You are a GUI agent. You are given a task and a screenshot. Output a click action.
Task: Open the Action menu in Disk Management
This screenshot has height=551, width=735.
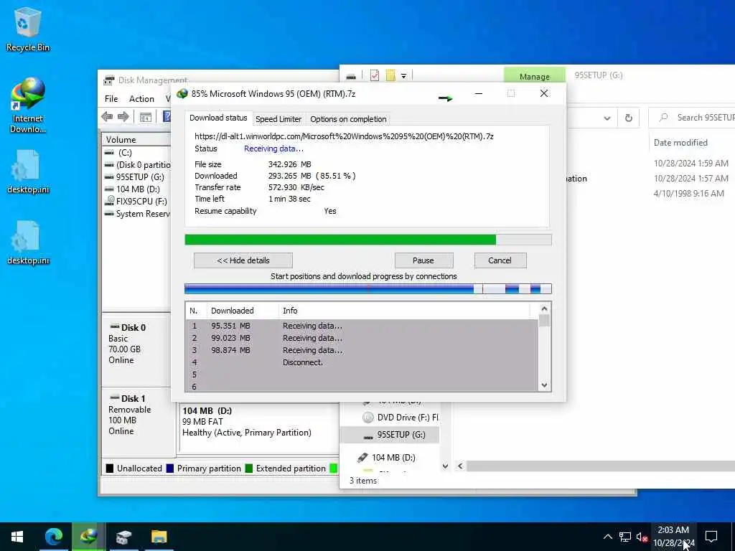point(141,99)
